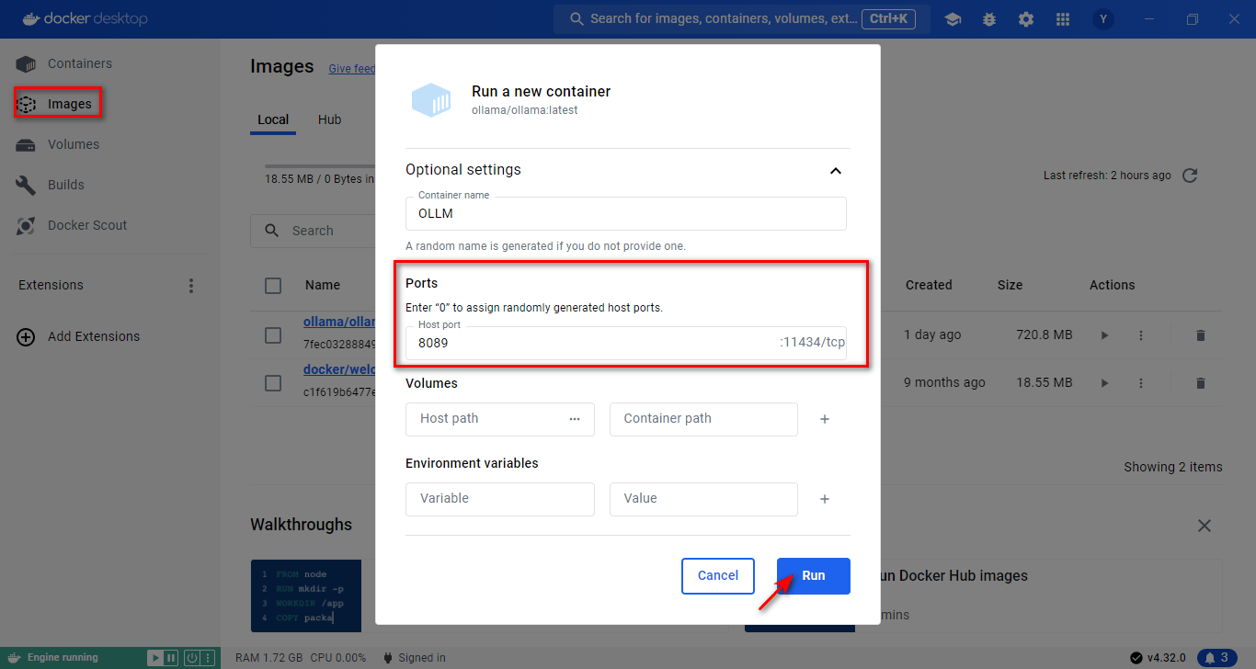Toggle the select-all checkbox beside Name
Screen dimensions: 1256x669
(273, 286)
